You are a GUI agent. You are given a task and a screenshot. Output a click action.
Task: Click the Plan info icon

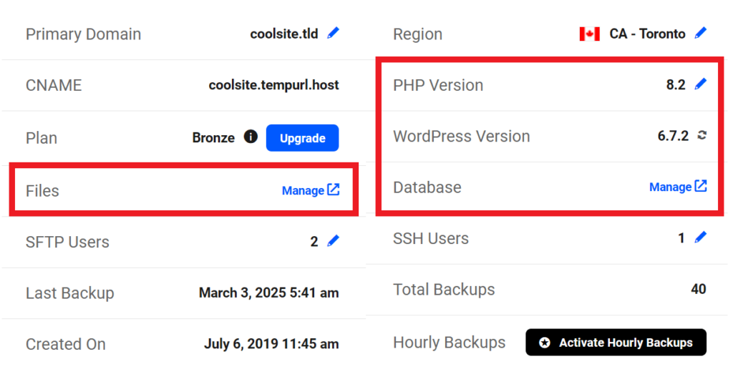tap(251, 137)
